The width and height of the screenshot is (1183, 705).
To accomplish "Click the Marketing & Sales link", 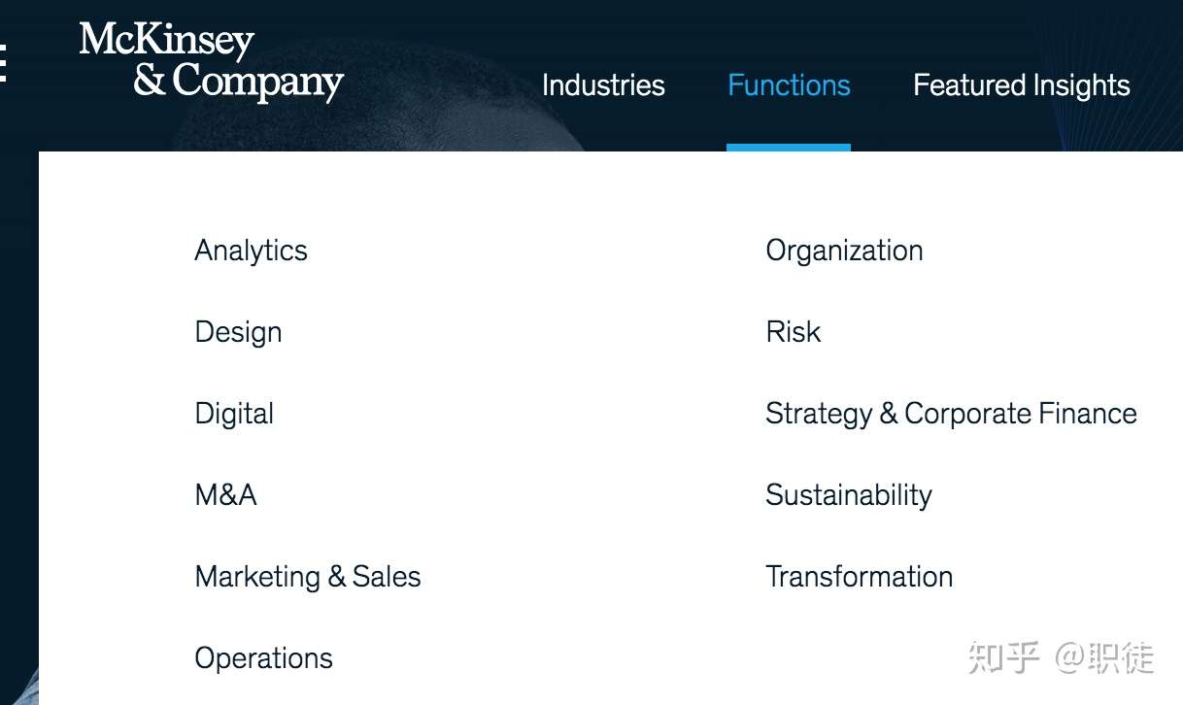I will tap(308, 577).
